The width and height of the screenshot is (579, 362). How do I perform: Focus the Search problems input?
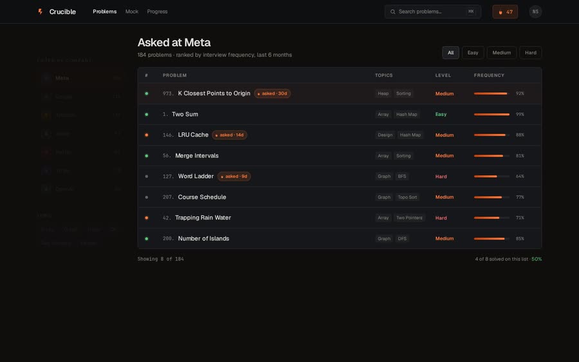(433, 12)
